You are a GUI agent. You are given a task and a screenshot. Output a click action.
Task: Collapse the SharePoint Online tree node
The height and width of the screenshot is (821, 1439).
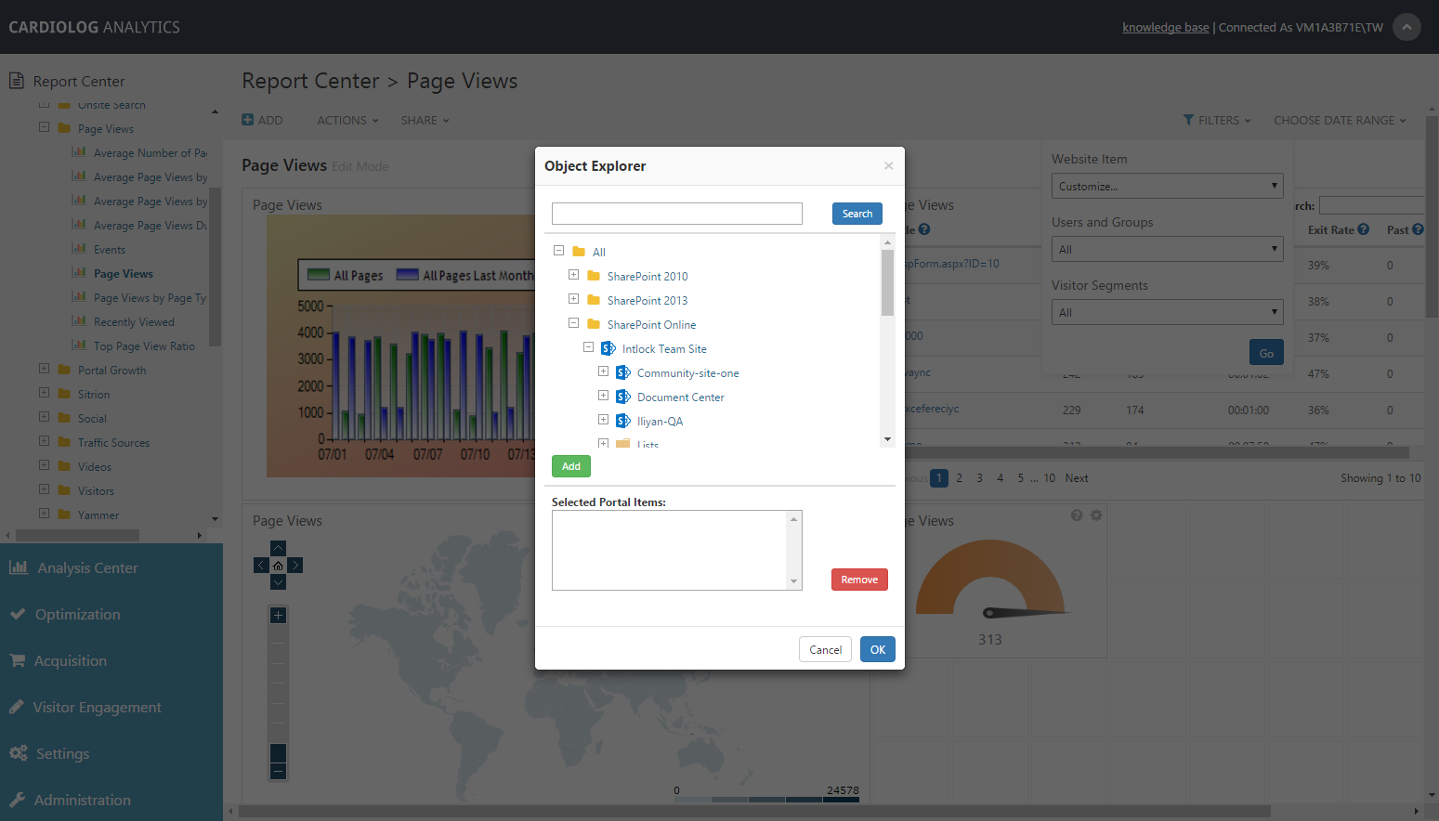click(573, 323)
